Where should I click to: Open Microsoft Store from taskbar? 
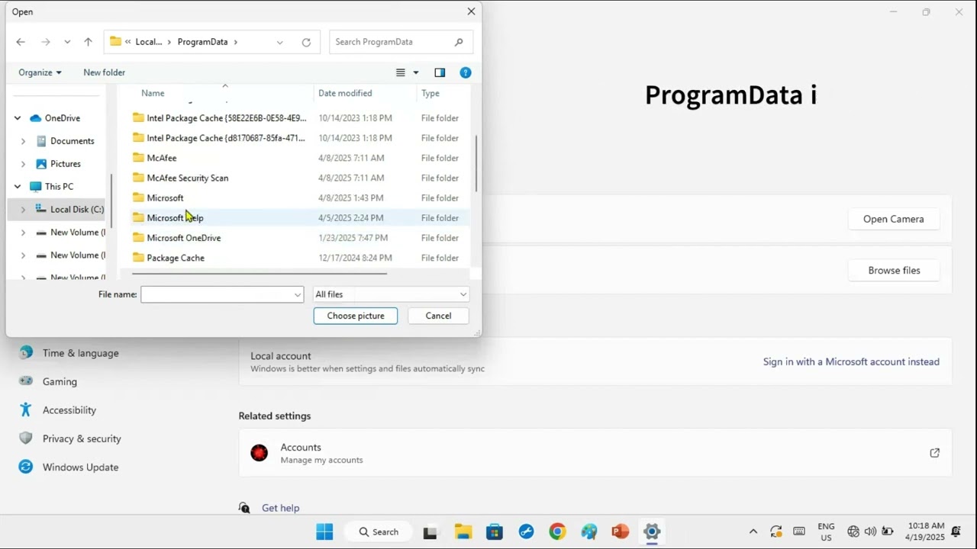pos(495,531)
